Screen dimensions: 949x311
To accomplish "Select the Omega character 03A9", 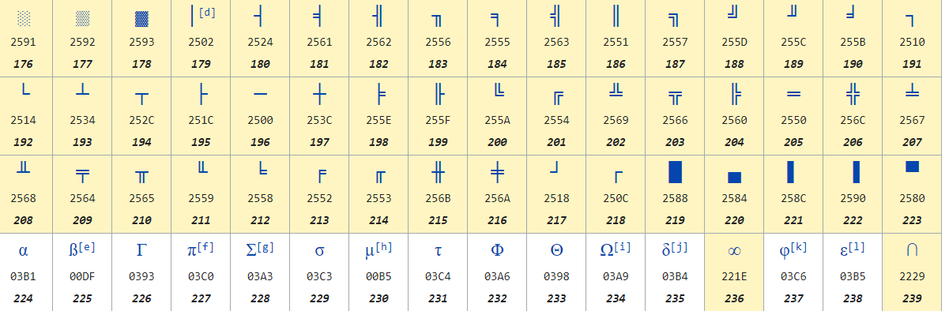I will (606, 250).
